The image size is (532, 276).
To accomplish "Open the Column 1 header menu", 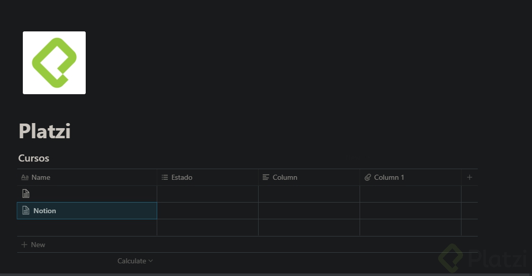I will [x=389, y=177].
